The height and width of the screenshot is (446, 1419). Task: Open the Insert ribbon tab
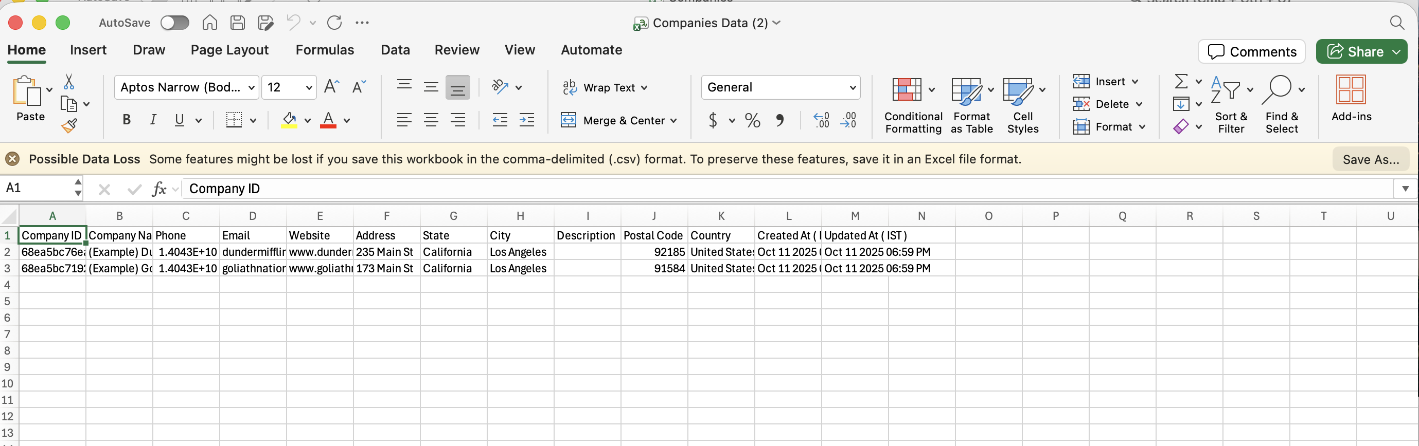click(x=88, y=50)
